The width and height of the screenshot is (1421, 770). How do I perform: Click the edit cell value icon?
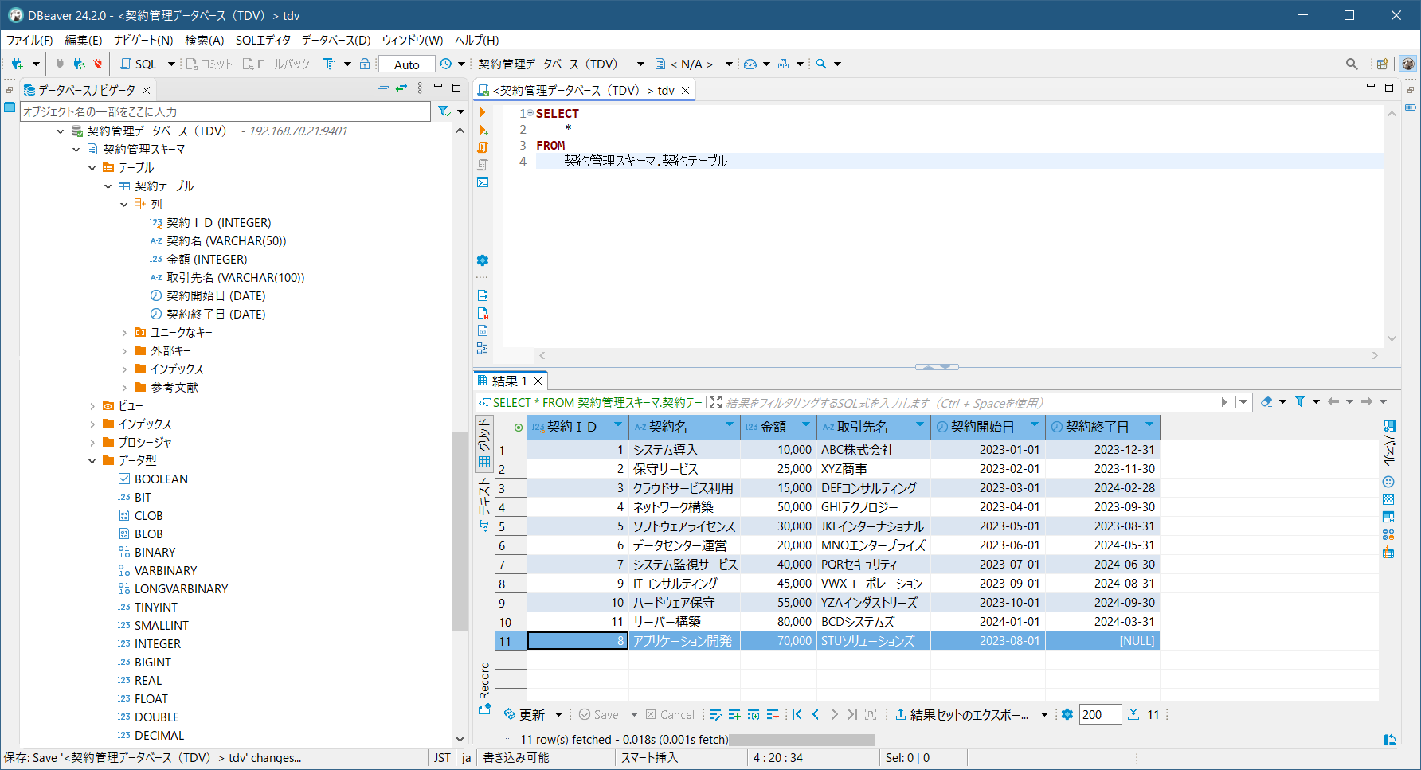715,714
